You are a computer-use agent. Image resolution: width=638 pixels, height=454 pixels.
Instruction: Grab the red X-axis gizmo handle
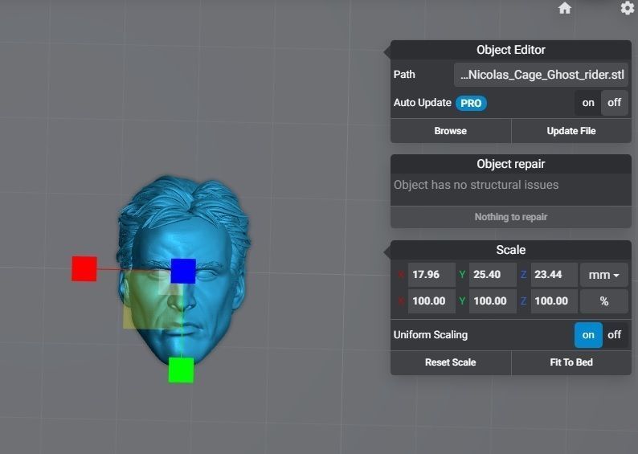tap(84, 268)
